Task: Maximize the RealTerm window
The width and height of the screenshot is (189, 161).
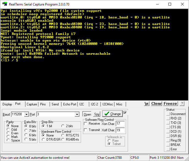Action: click(x=170, y=4)
